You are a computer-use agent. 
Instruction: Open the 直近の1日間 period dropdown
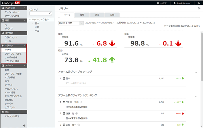(82, 23)
